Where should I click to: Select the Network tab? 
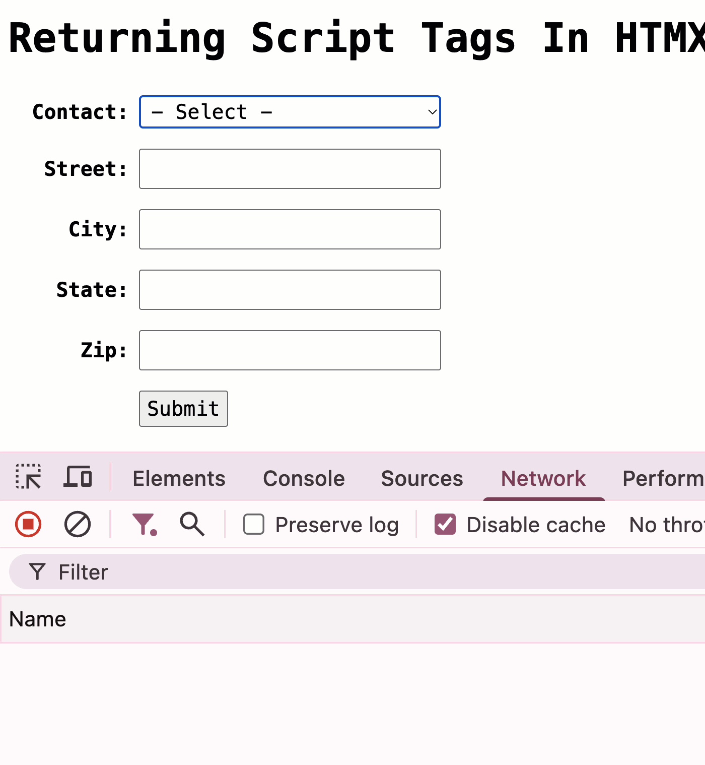(x=543, y=478)
